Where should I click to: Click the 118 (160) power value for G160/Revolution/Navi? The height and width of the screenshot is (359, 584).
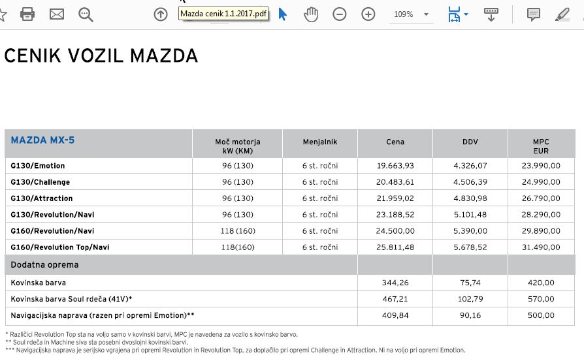pyautogui.click(x=238, y=231)
